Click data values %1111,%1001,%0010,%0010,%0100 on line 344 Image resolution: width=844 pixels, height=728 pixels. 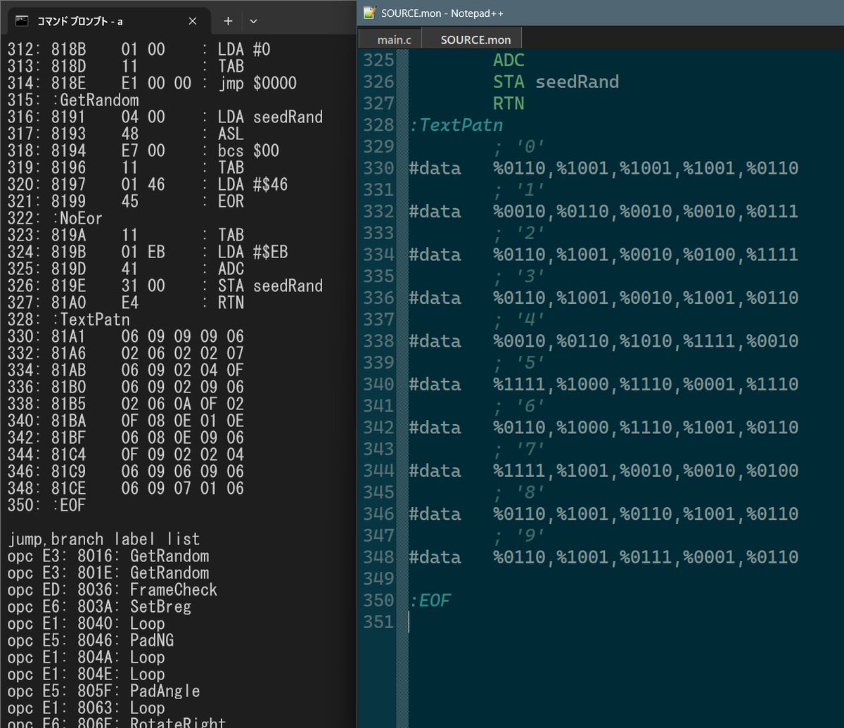[646, 471]
